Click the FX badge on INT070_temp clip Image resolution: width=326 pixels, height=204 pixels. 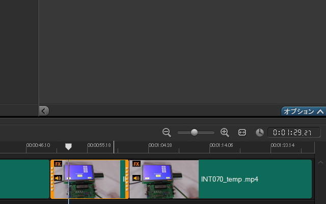(137, 164)
